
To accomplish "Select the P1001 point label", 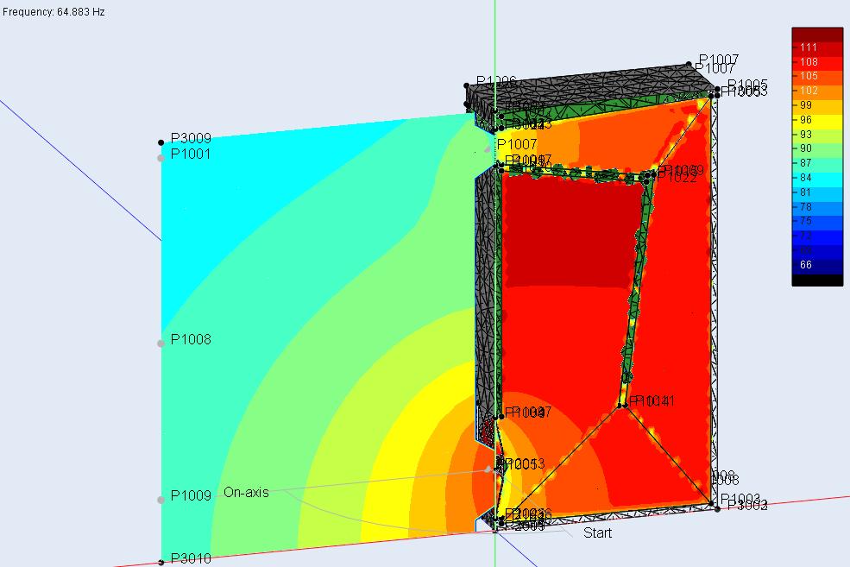I will 190,154.
